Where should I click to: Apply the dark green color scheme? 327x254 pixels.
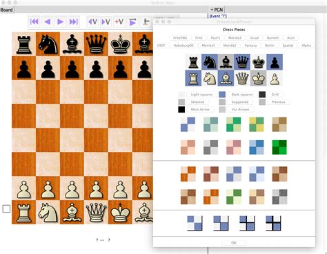pyautogui.click(x=279, y=147)
